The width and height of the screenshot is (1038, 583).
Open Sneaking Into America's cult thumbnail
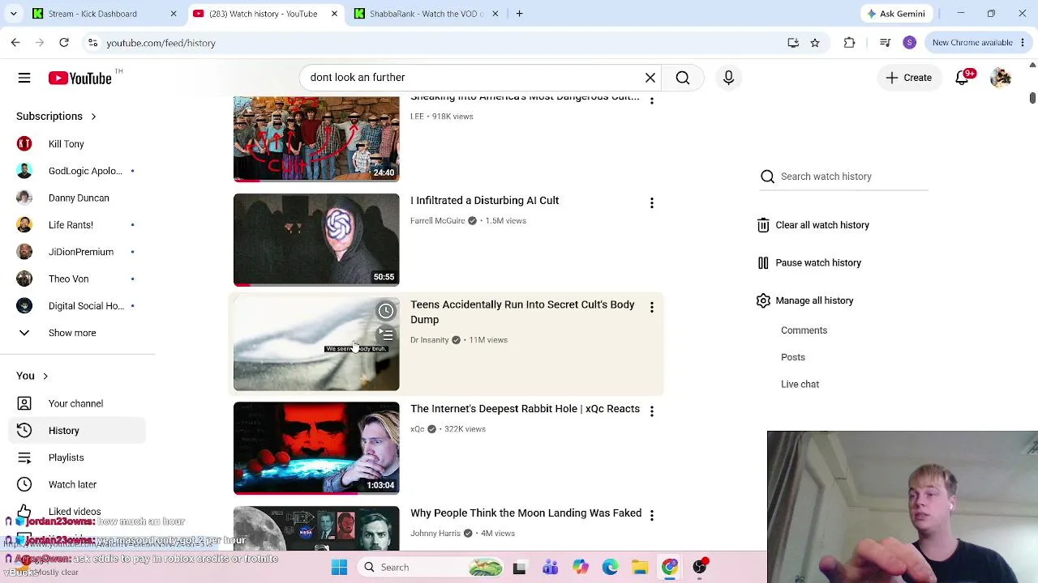click(x=316, y=138)
